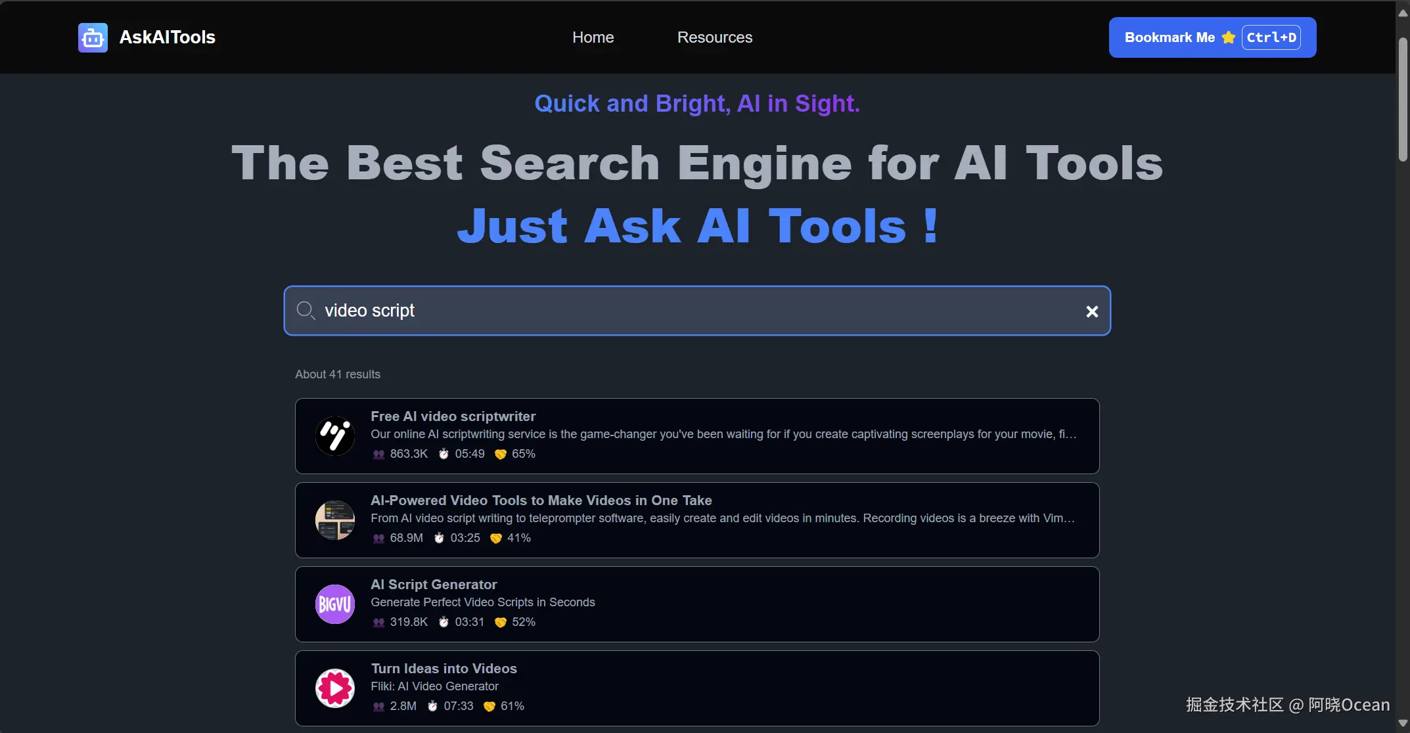Click the Fliki pink play logo

[x=335, y=688]
